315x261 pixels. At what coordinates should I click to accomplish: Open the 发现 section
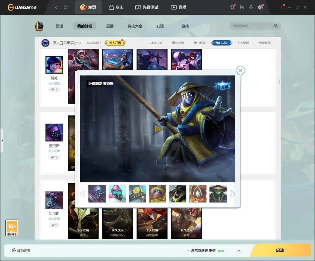(x=160, y=26)
